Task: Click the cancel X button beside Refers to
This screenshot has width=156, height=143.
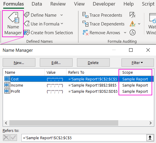Action: [x=6, y=138]
